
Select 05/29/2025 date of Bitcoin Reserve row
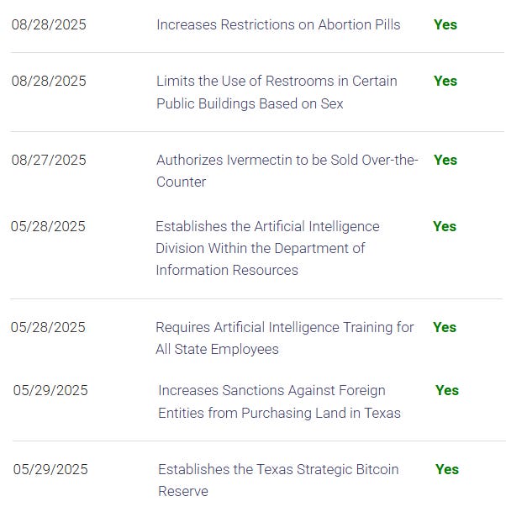click(50, 469)
